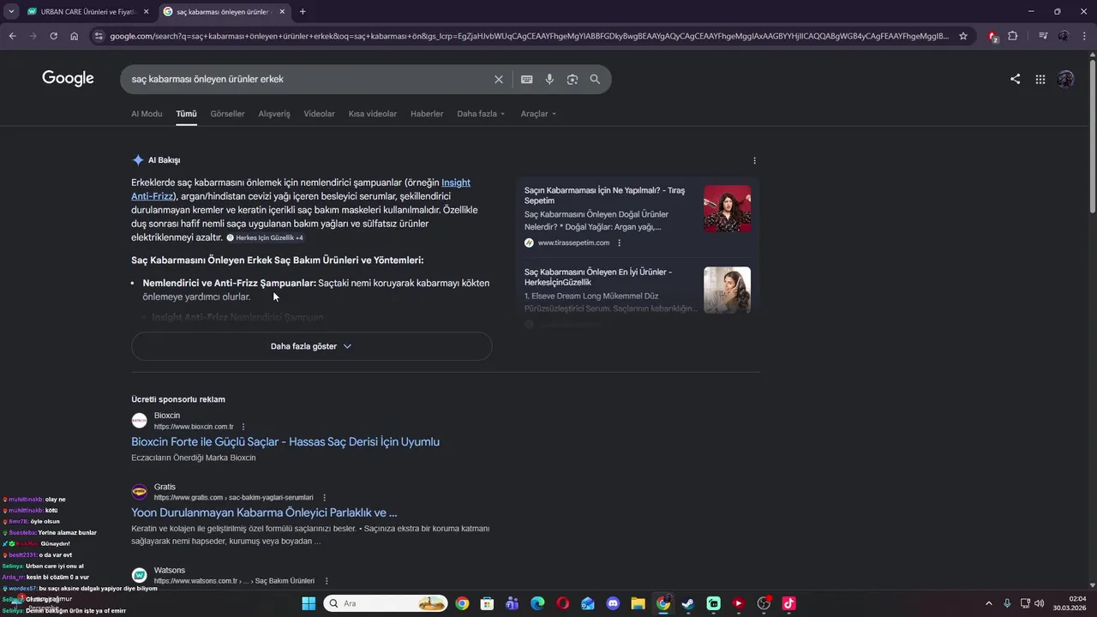Open the taskbar date and time
1097x617 pixels.
click(1071, 603)
